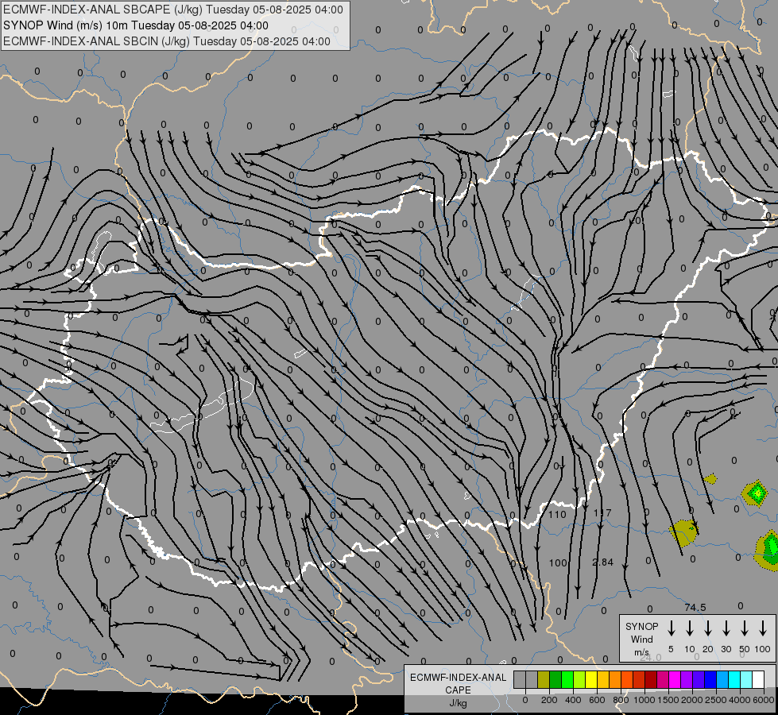
Task: Select the indigo swatch after 2000 tick
Action: [x=699, y=679]
